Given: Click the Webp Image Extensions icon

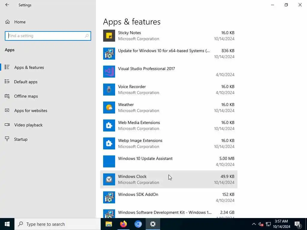Looking at the screenshot, I should [109, 143].
